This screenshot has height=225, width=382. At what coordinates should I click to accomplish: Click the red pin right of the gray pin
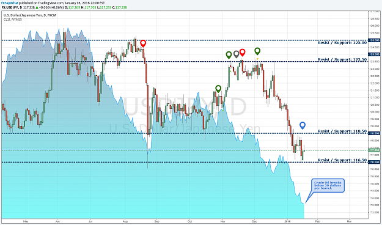(x=242, y=53)
